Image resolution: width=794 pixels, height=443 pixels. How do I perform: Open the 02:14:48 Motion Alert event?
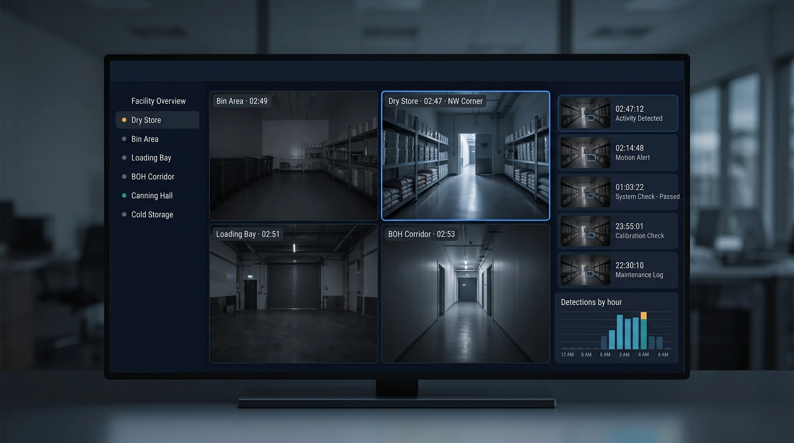(618, 153)
